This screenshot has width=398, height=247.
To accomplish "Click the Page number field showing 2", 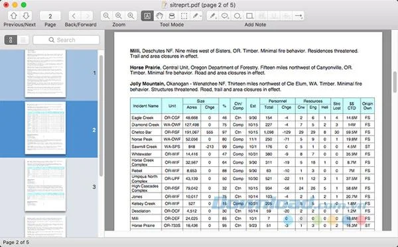I will click(50, 16).
